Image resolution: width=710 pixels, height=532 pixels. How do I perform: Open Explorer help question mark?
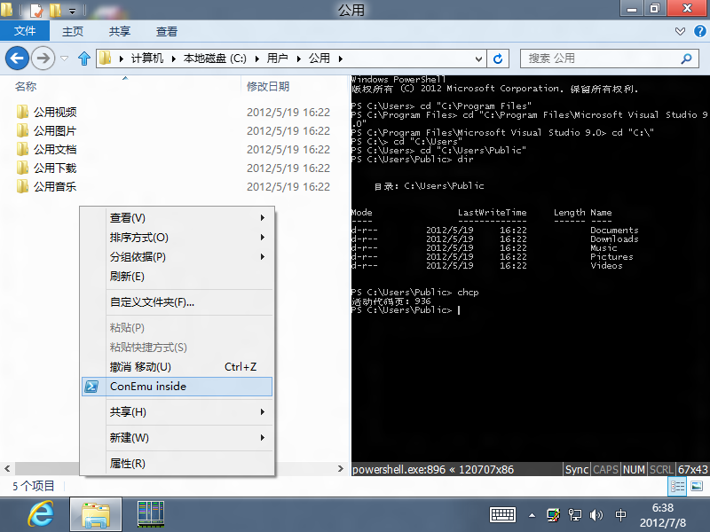pos(699,31)
